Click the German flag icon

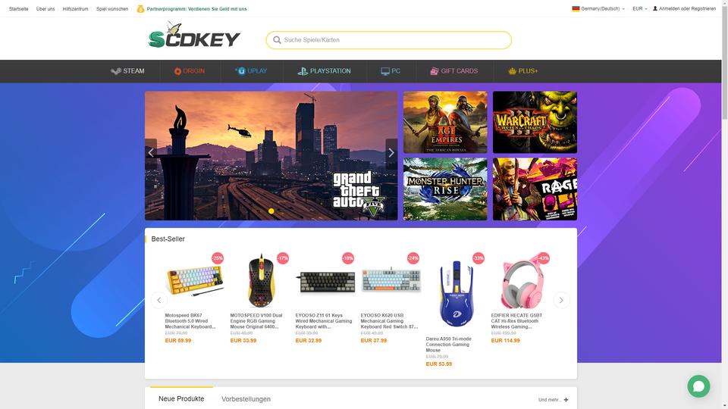click(576, 8)
